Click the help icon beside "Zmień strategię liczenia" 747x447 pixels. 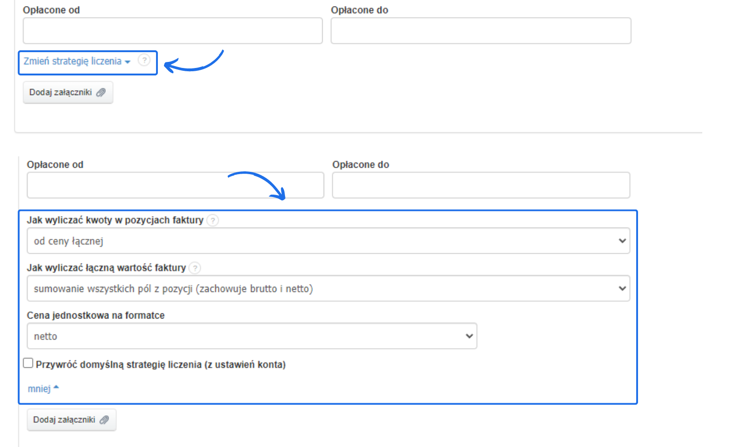144,60
